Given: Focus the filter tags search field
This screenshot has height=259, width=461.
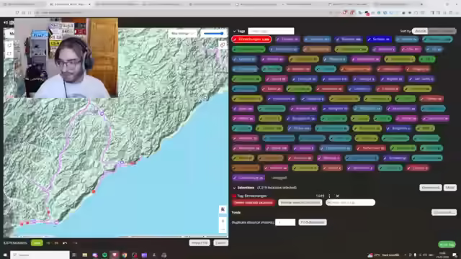Looking at the screenshot, I should (271, 31).
